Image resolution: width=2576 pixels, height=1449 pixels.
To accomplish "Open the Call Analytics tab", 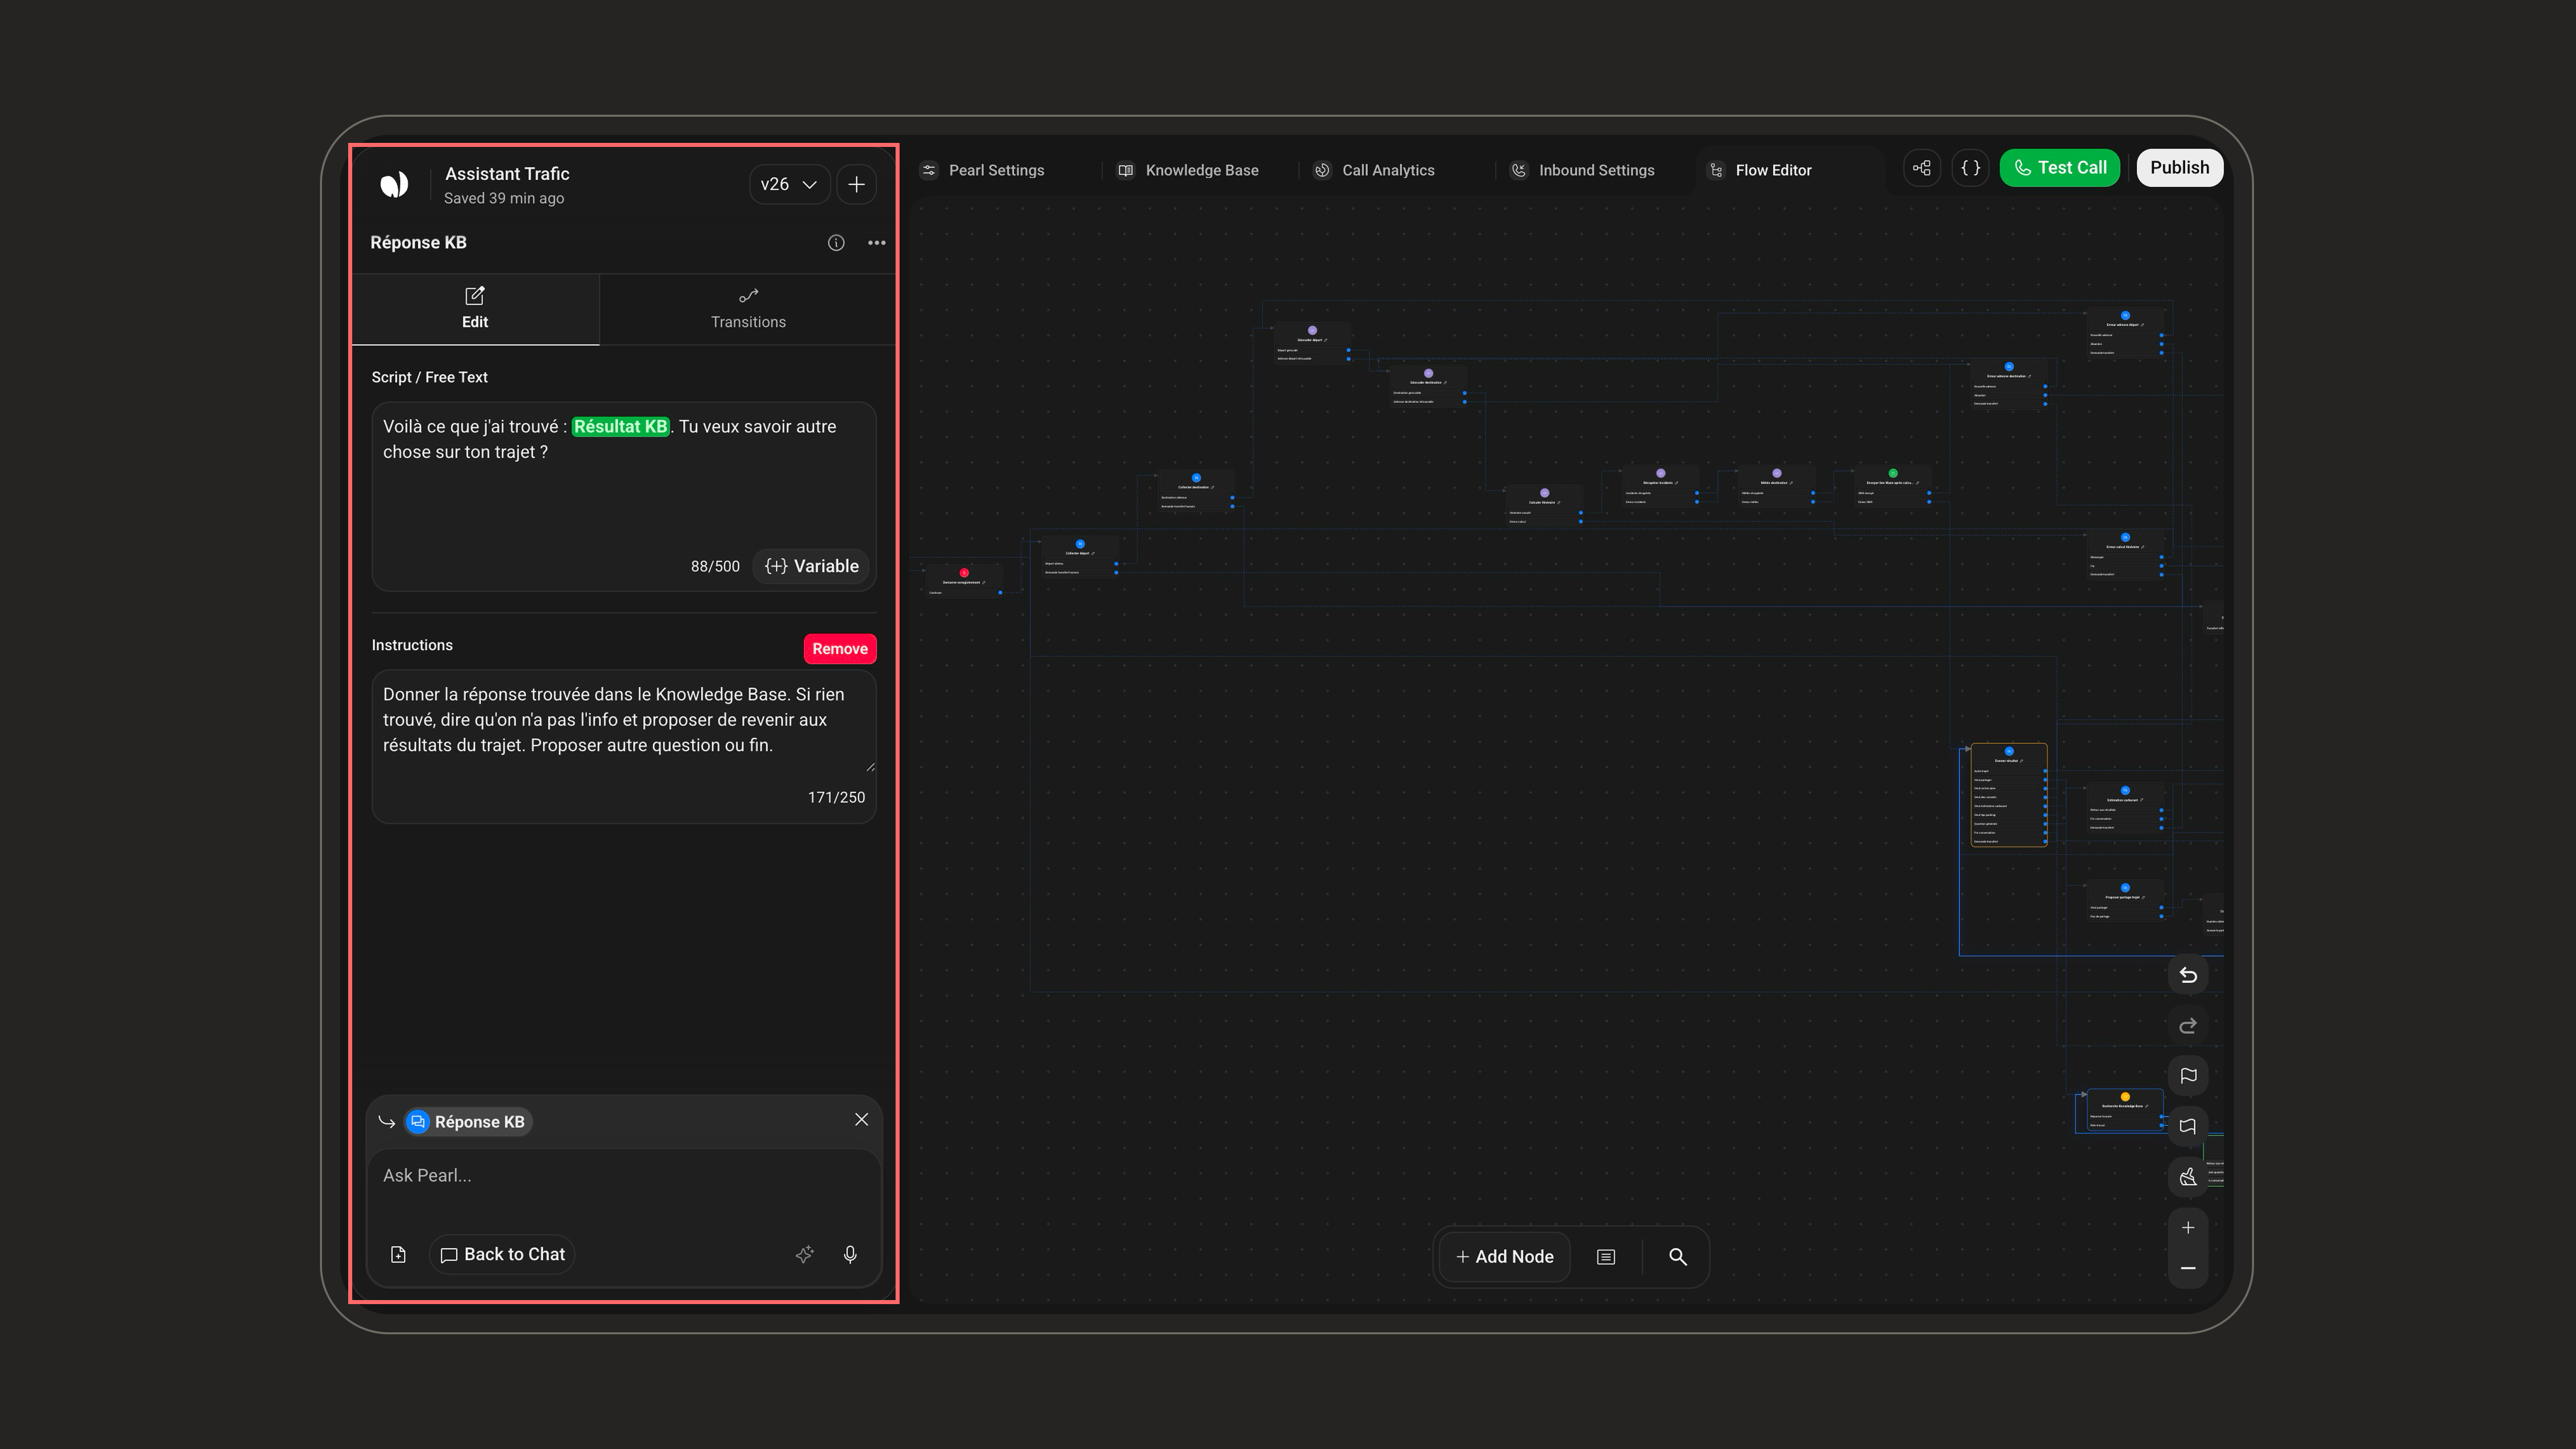I will click(1375, 170).
